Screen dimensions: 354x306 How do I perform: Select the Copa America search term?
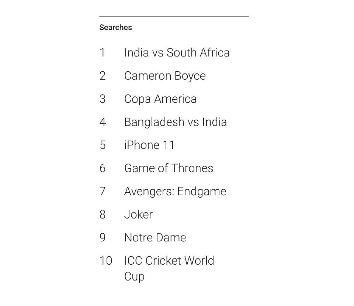(x=160, y=99)
